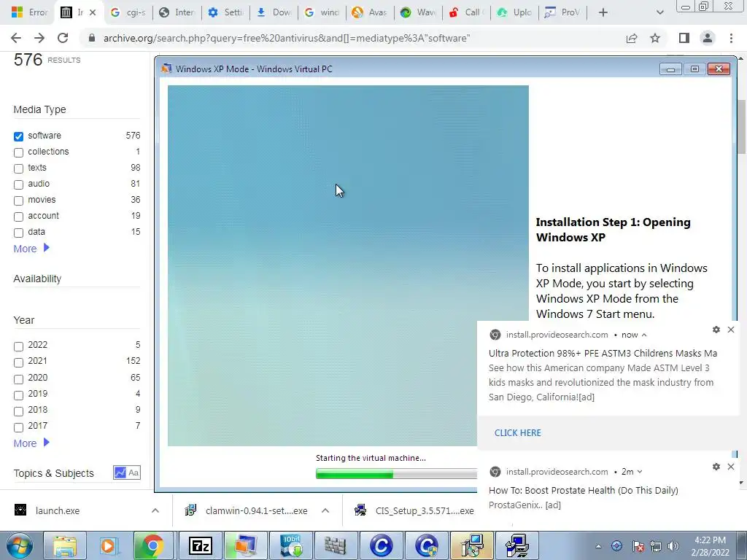Open the tab search dropdown chevron

coord(659,12)
